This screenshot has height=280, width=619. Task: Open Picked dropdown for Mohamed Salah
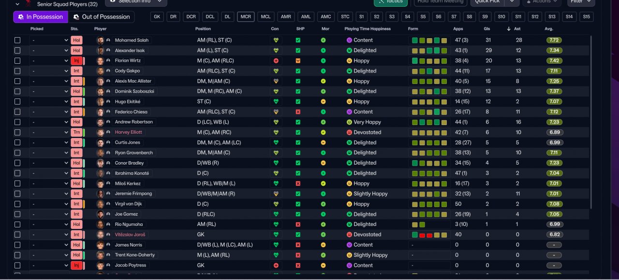click(x=49, y=40)
